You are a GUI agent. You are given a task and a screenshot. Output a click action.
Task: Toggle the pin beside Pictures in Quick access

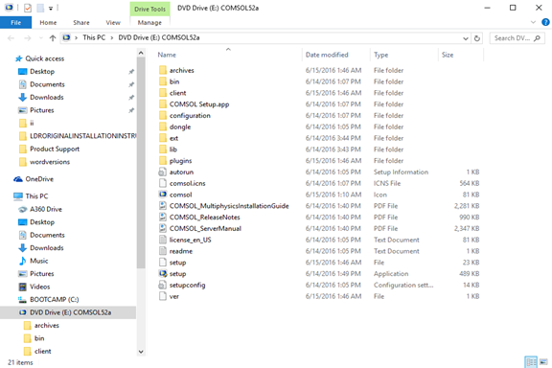pos(131,110)
